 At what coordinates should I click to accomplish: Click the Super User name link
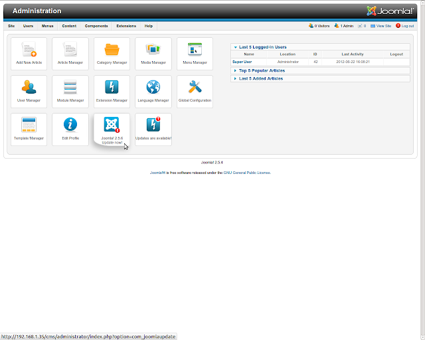point(242,62)
